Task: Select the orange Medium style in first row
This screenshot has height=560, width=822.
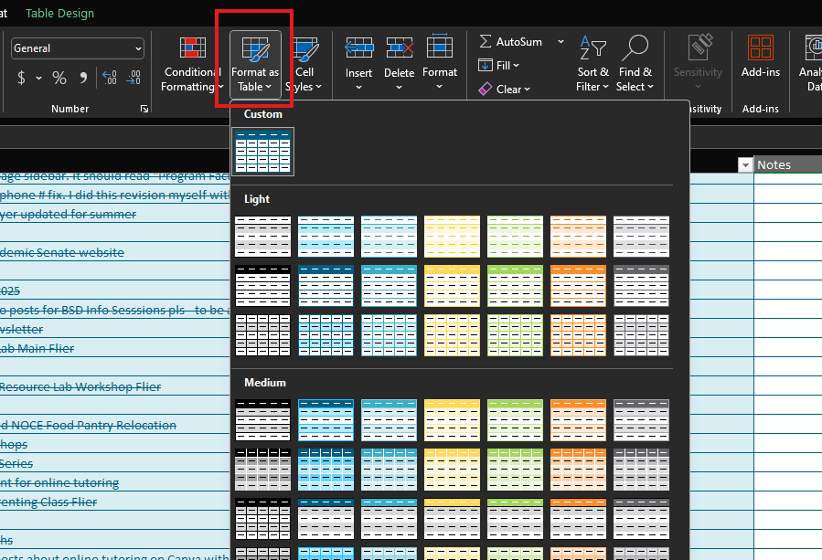Action: (578, 420)
